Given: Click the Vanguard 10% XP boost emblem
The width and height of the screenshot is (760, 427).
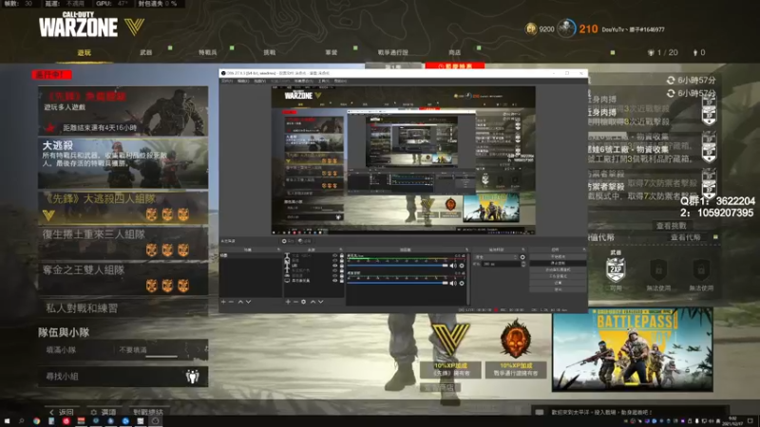Looking at the screenshot, I should point(450,340).
